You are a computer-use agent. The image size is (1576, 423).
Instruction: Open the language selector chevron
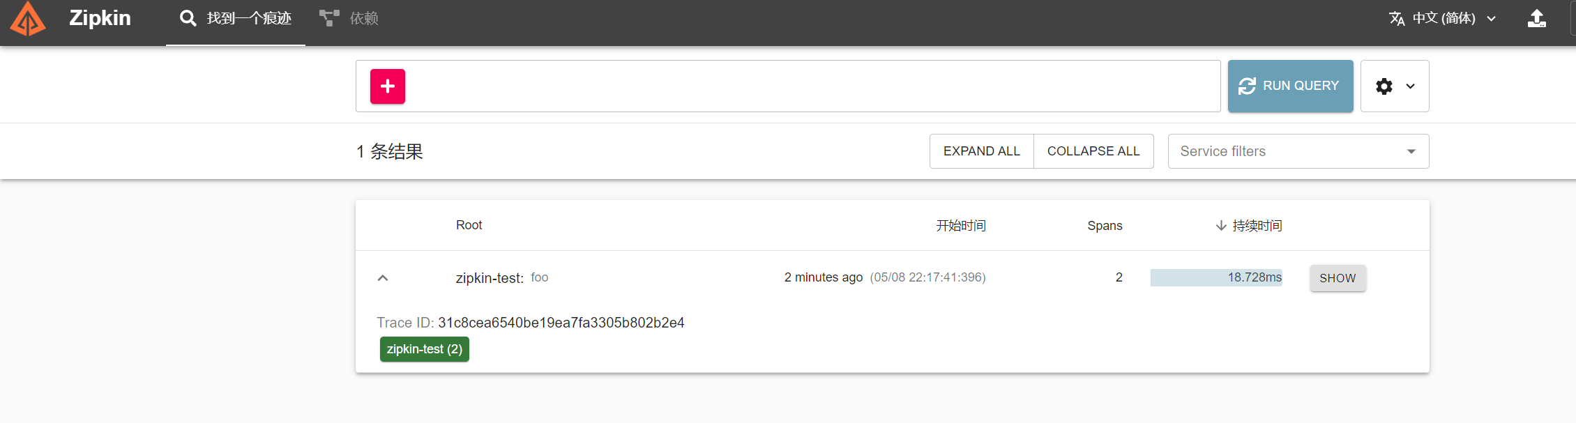[1492, 19]
